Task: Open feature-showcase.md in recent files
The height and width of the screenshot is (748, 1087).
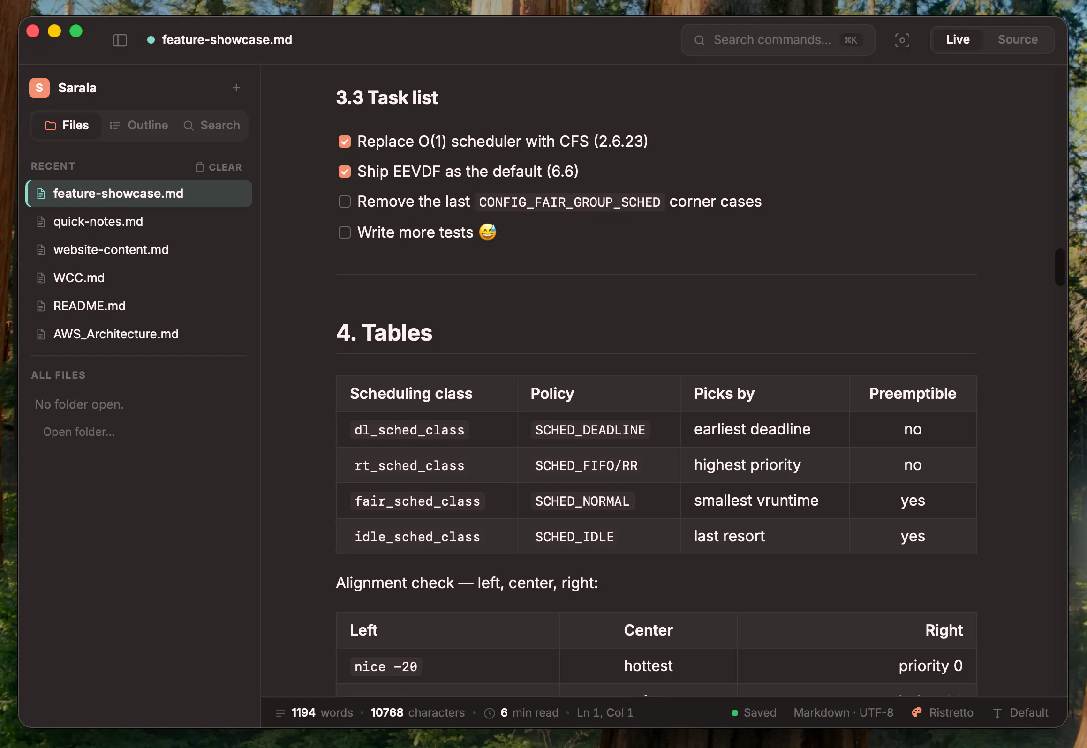Action: [139, 194]
